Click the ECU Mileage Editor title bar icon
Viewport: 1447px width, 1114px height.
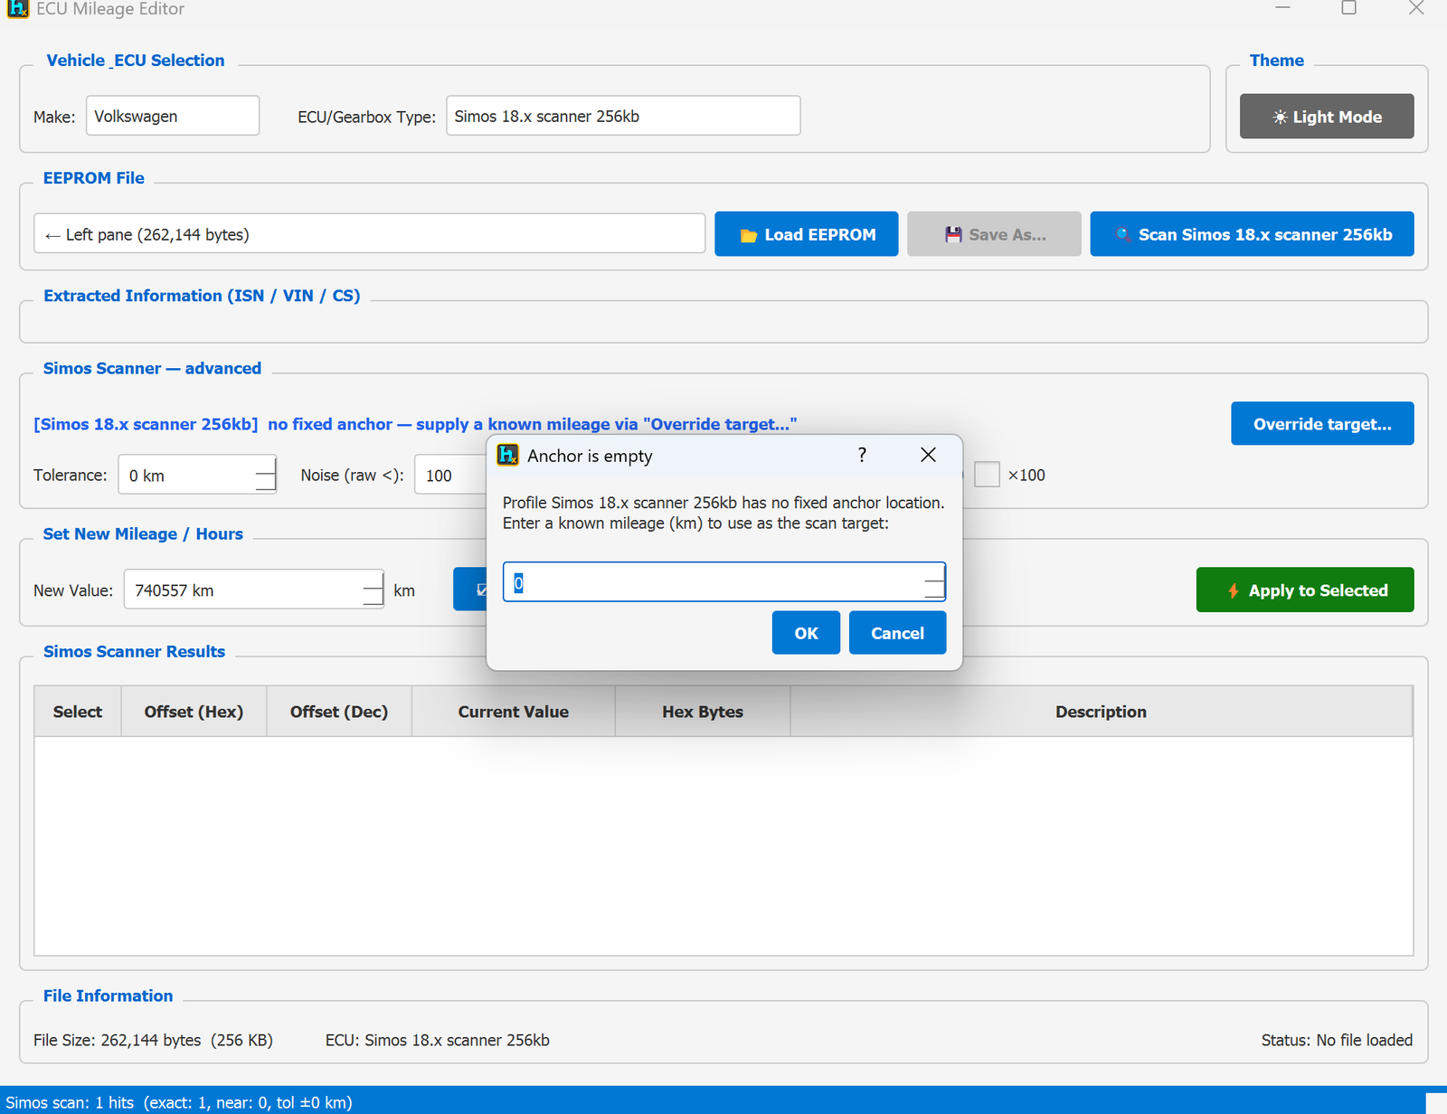click(x=18, y=9)
